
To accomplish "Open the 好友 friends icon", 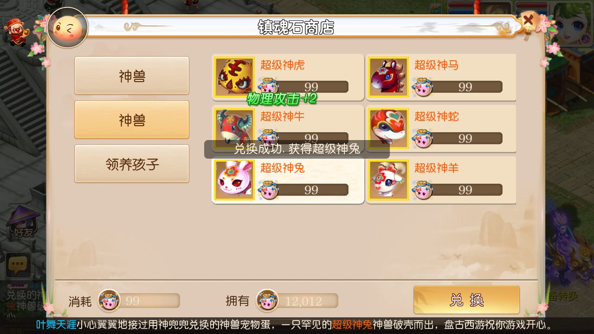I will coord(23,223).
